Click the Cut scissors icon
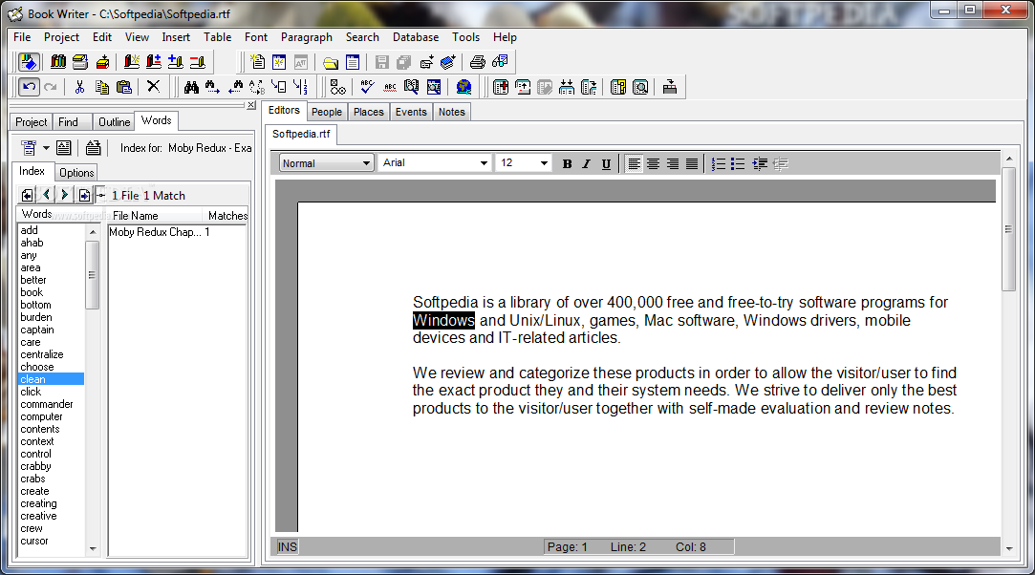The width and height of the screenshot is (1035, 575). (x=80, y=87)
